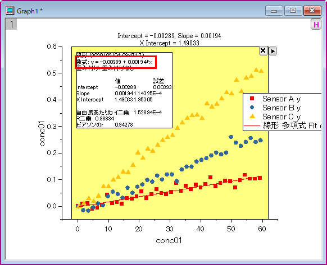
Task: Click the magenta H indicator button
Action: 316,25
